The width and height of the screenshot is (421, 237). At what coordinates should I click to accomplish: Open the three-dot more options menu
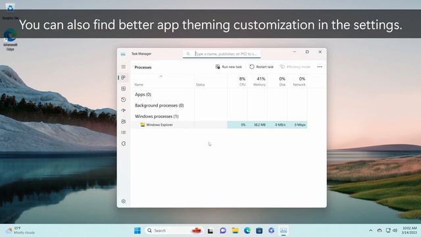click(x=320, y=66)
